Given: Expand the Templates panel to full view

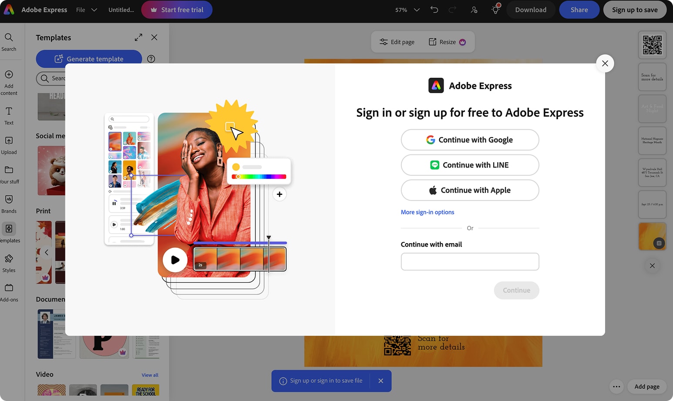Looking at the screenshot, I should pos(138,37).
